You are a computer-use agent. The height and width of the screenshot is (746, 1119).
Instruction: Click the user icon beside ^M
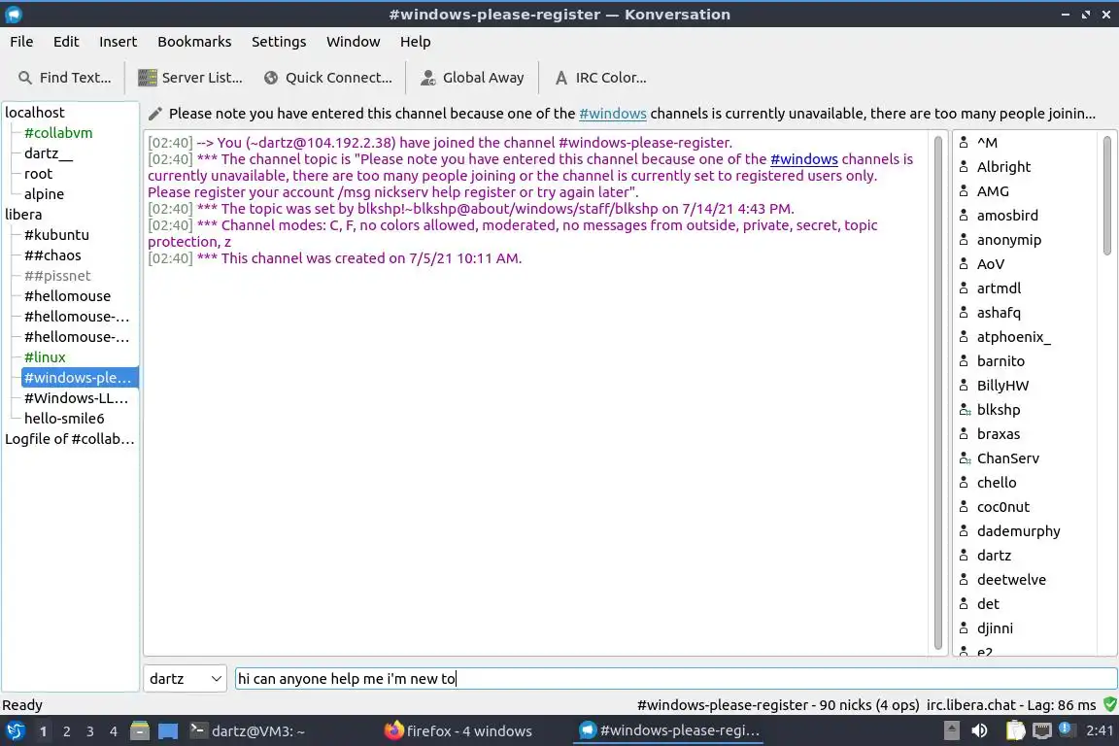point(965,143)
